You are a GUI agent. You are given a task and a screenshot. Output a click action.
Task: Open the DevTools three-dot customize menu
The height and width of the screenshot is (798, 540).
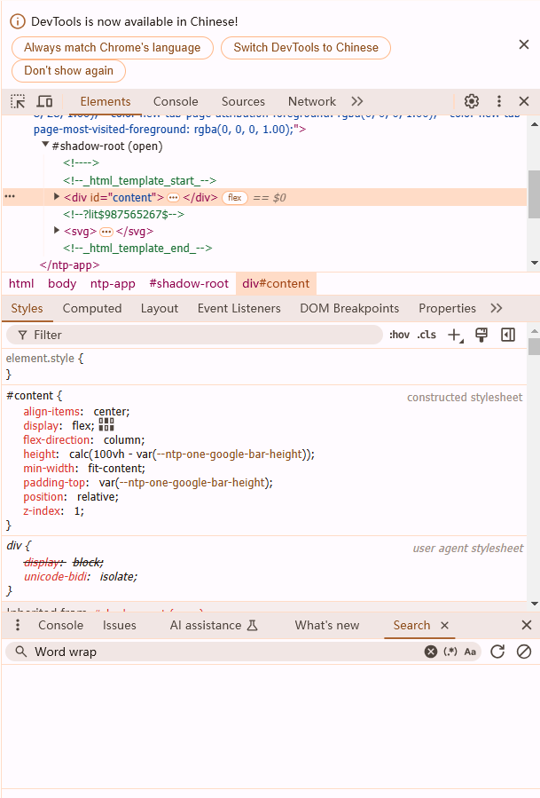[499, 101]
